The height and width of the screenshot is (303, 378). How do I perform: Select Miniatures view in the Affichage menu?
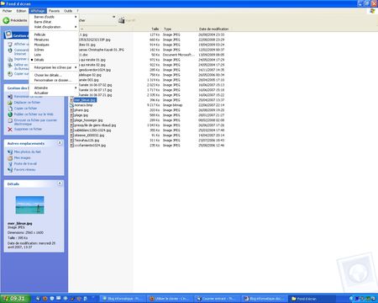41,40
